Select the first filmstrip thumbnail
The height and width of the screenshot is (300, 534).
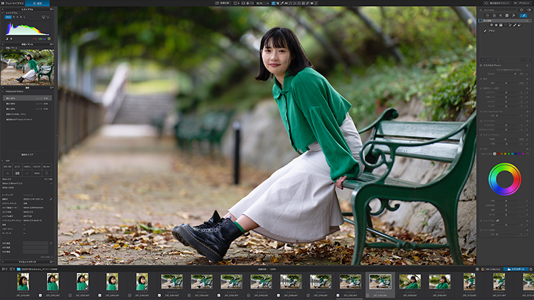pos(23,281)
